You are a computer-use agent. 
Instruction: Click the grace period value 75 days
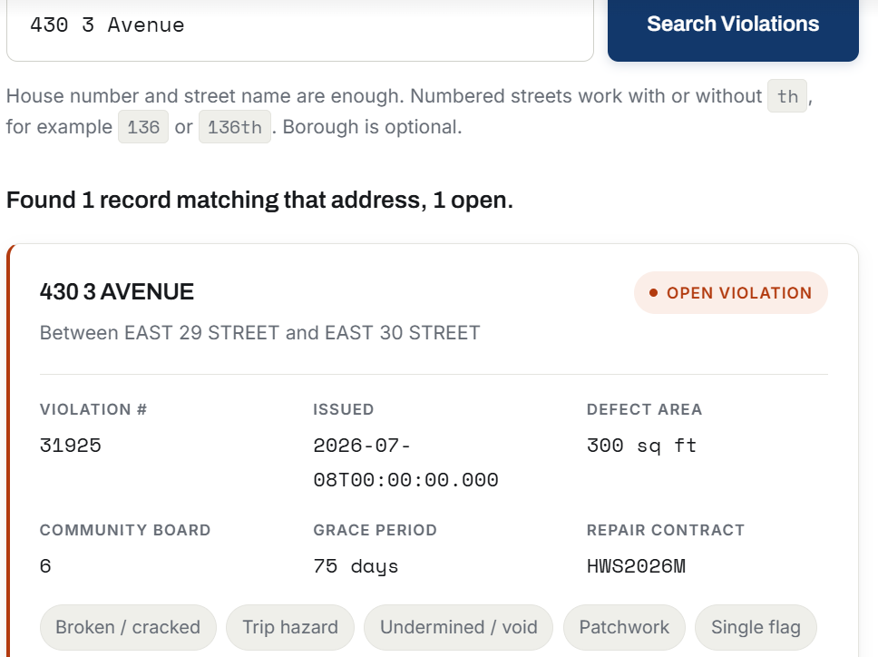[x=356, y=566]
